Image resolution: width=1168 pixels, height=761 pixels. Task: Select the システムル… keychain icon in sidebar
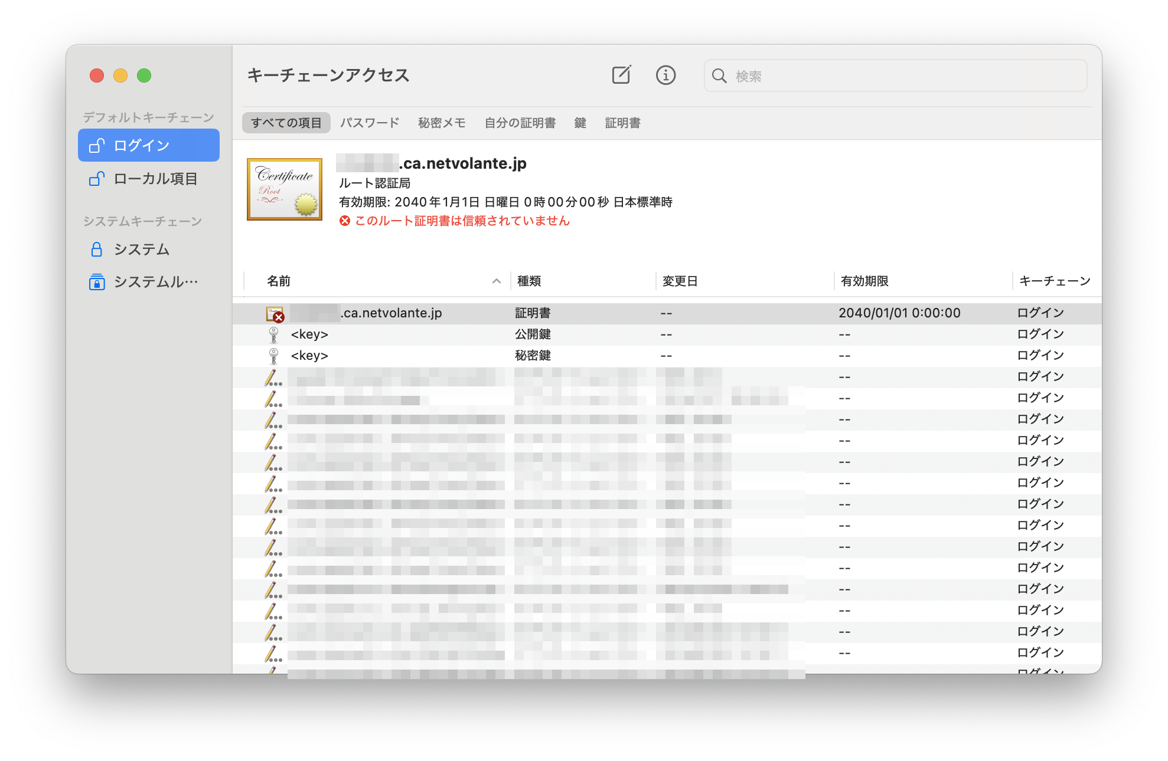coord(97,282)
